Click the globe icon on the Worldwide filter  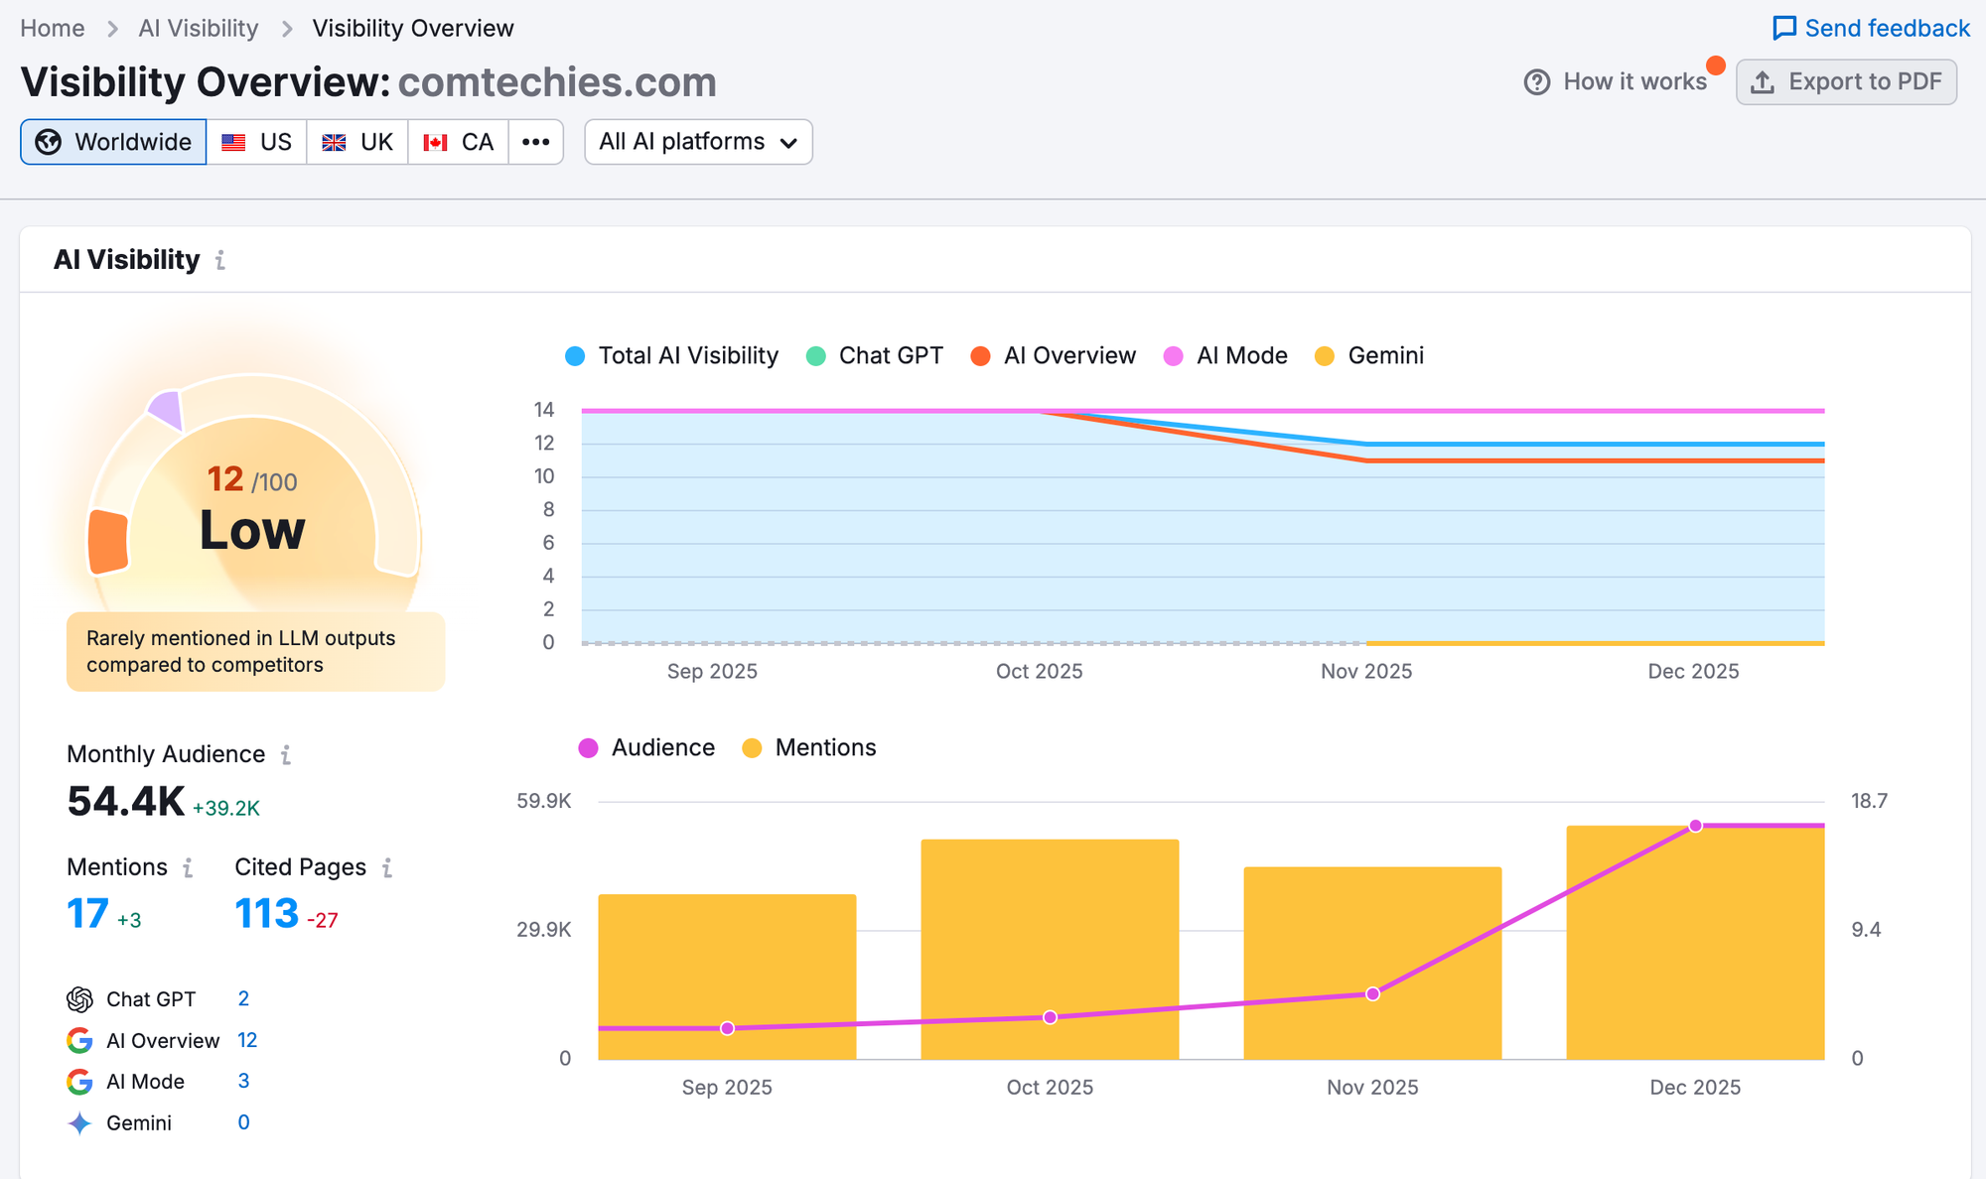(x=47, y=142)
